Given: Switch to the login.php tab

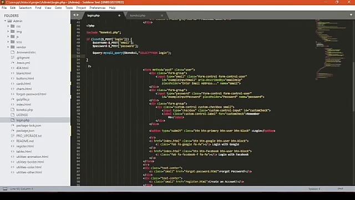Looking at the screenshot, I should pos(104,16).
